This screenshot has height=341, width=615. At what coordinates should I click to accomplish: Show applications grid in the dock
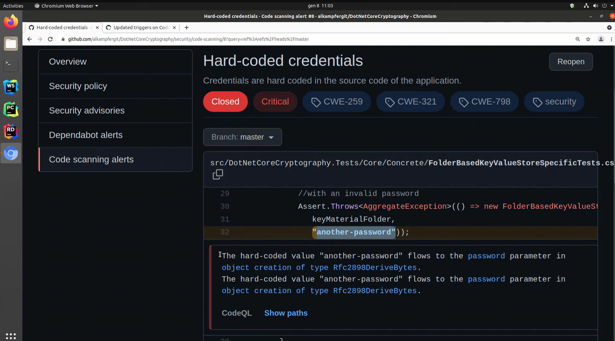[11, 336]
